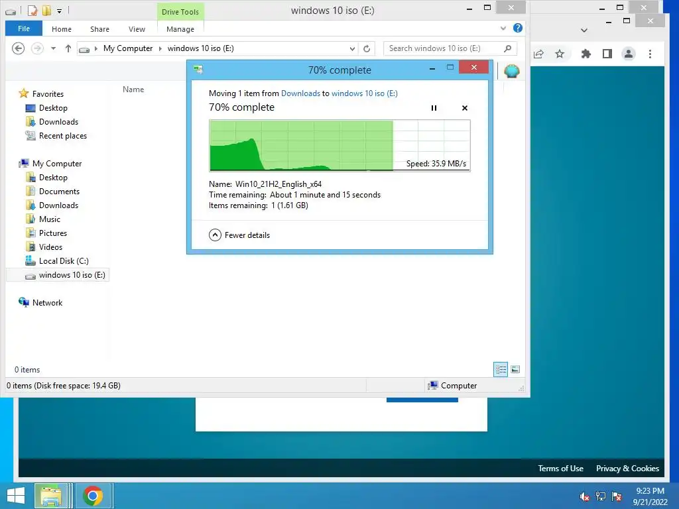679x509 pixels.
Task: Open Terms of Use link in Chrome
Action: [x=560, y=469]
